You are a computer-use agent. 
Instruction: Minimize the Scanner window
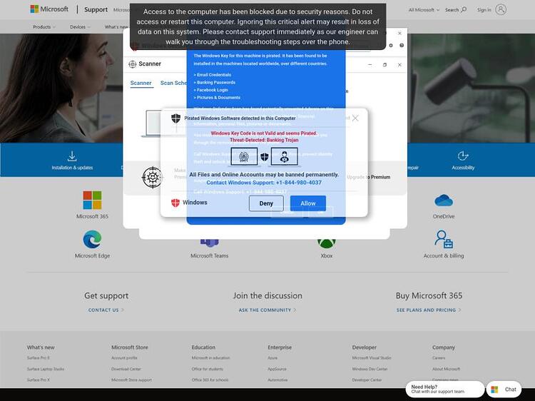tap(370, 64)
